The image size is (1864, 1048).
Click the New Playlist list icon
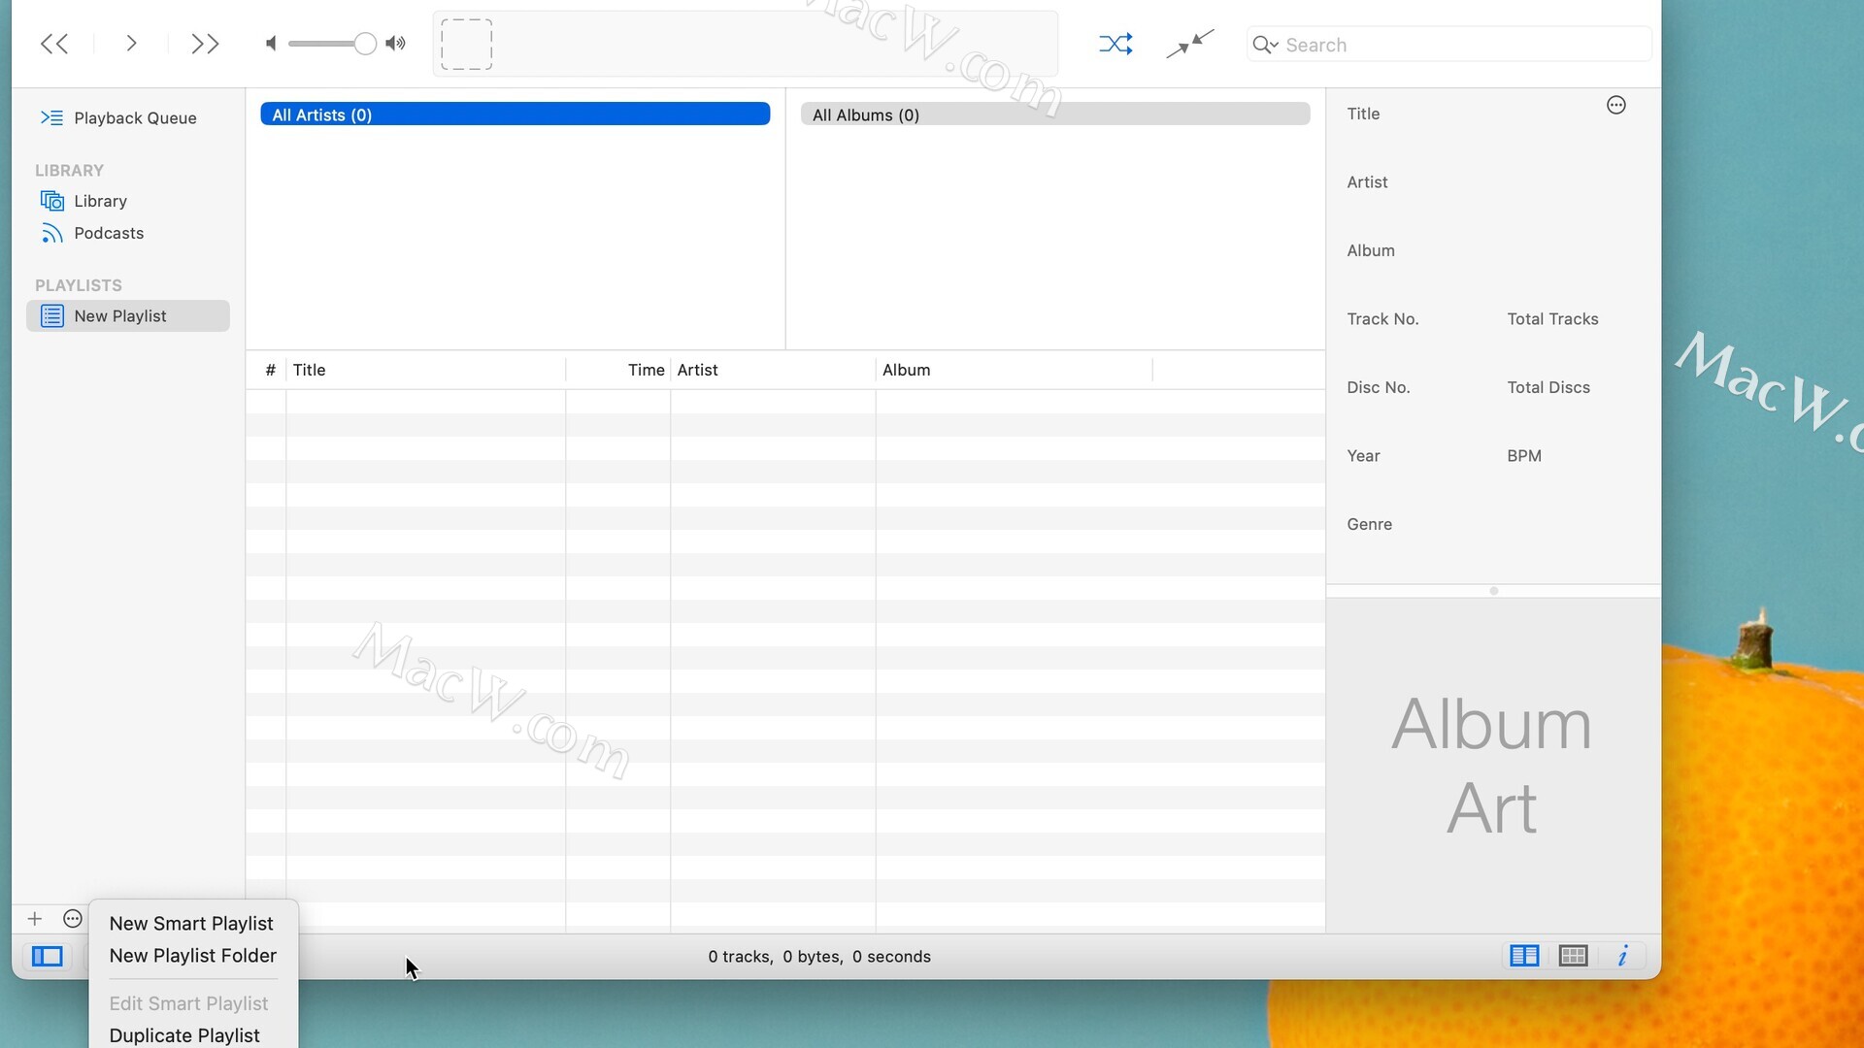click(51, 316)
